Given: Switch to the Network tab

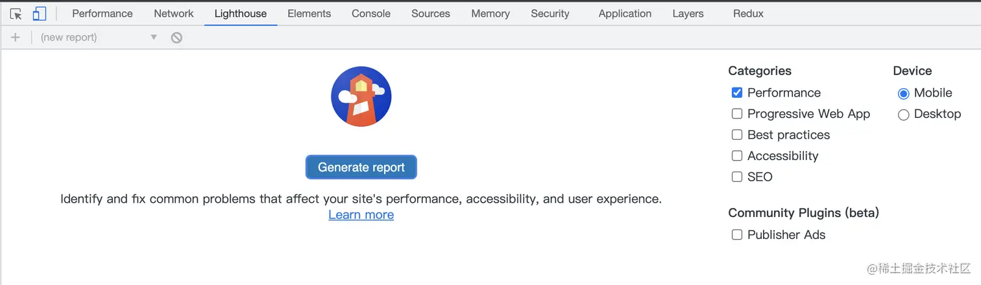Looking at the screenshot, I should click(173, 14).
